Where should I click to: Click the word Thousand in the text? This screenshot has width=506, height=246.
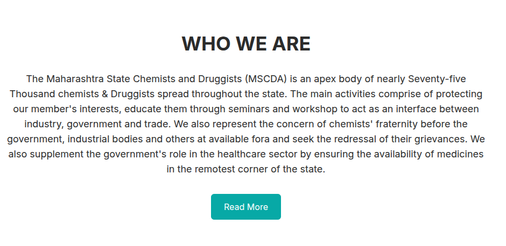30,94
